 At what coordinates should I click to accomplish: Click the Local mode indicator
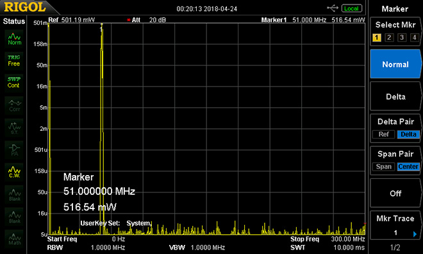[351, 8]
